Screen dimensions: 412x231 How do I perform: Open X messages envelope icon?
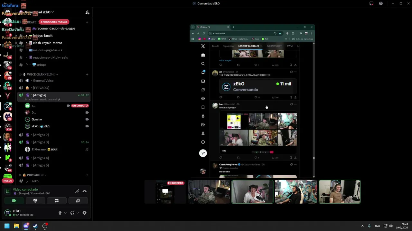pyautogui.click(x=203, y=81)
